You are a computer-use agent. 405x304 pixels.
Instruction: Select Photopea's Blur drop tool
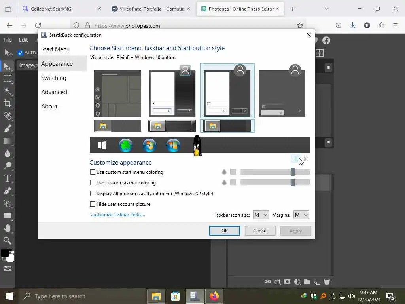(8, 153)
